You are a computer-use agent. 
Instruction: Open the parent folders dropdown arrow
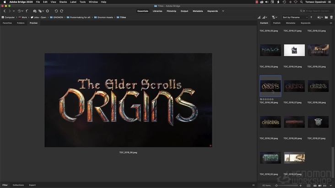click(14, 11)
